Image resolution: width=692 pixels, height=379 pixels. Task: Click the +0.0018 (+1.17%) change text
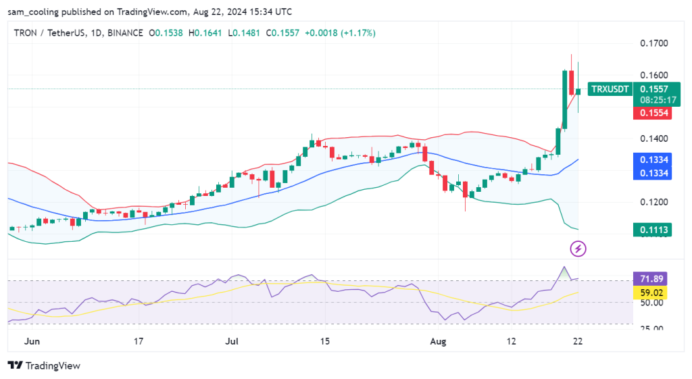coord(340,32)
